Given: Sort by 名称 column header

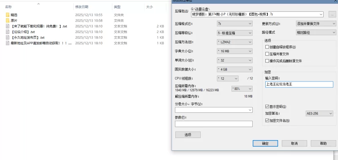Looking at the screenshot, I should pyautogui.click(x=8, y=7).
